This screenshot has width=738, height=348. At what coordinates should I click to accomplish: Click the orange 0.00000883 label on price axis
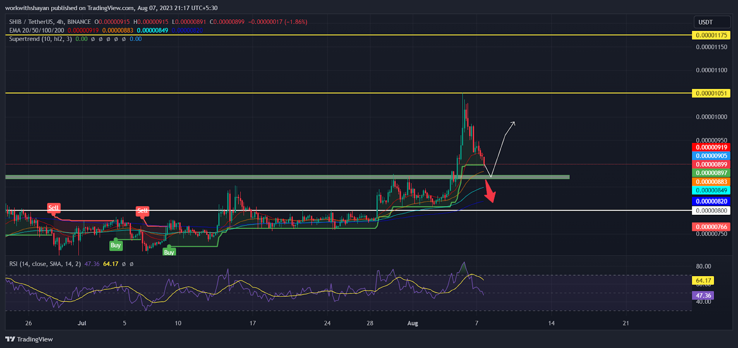(711, 182)
